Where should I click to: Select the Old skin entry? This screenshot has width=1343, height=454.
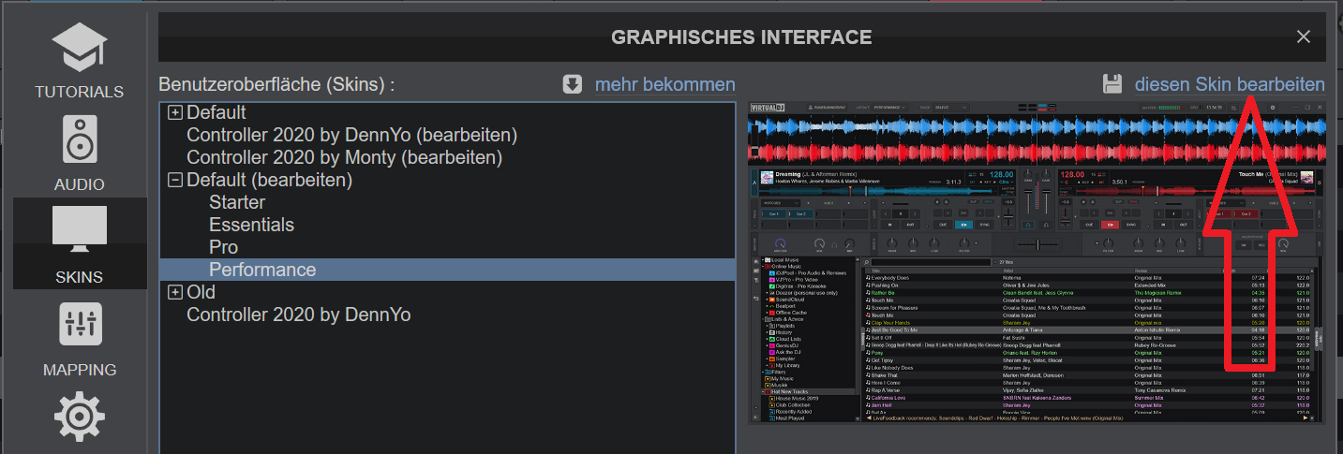(x=201, y=292)
